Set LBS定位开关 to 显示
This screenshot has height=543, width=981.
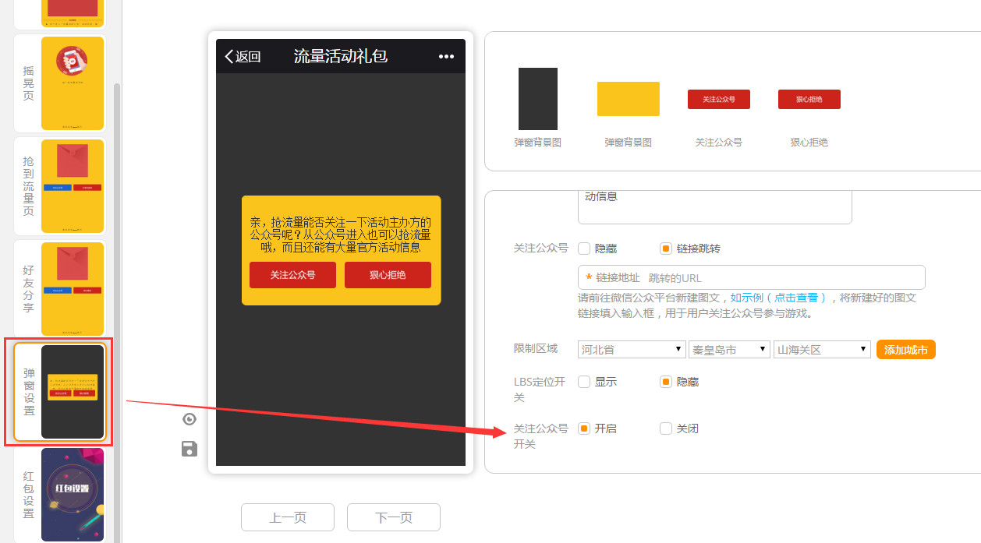[584, 382]
